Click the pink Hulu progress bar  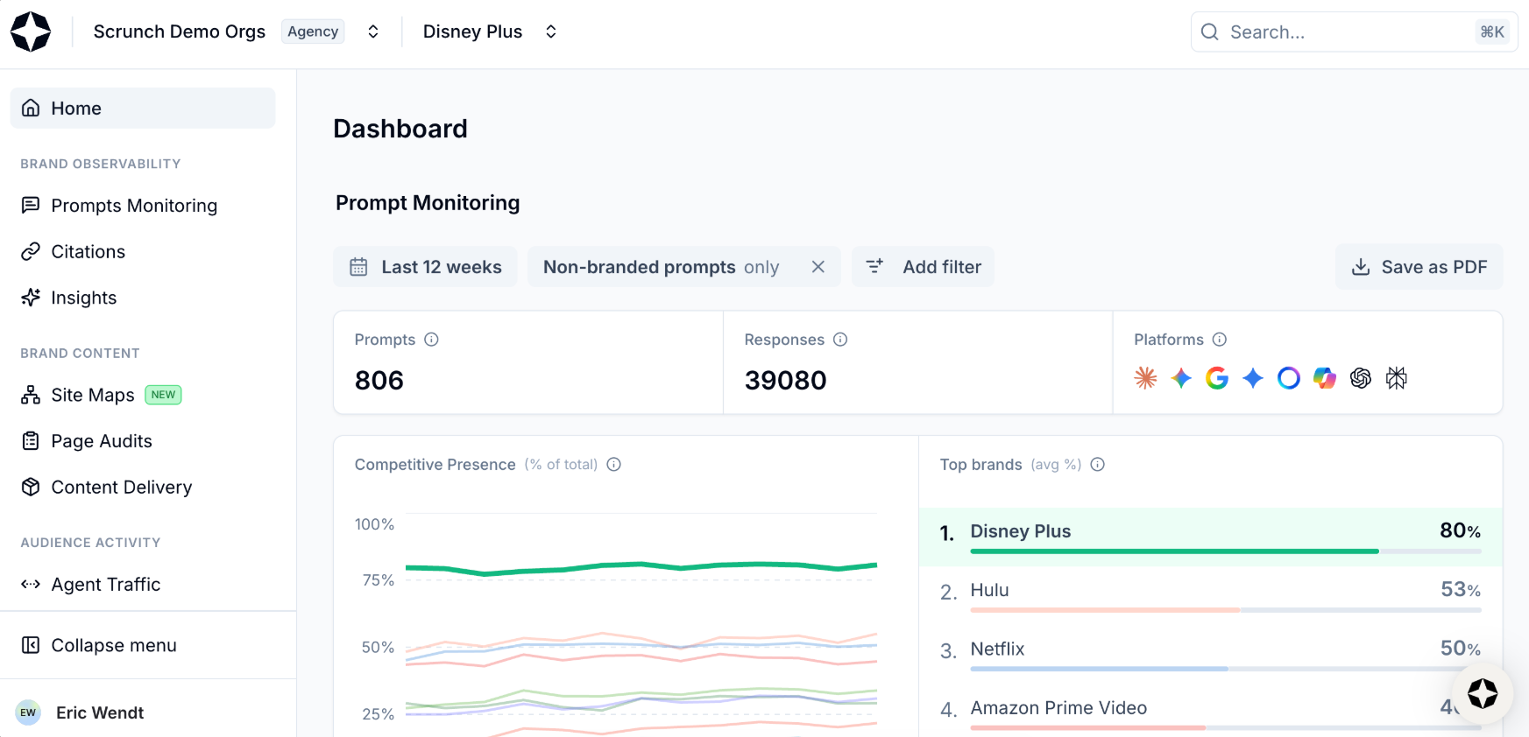pos(1105,610)
